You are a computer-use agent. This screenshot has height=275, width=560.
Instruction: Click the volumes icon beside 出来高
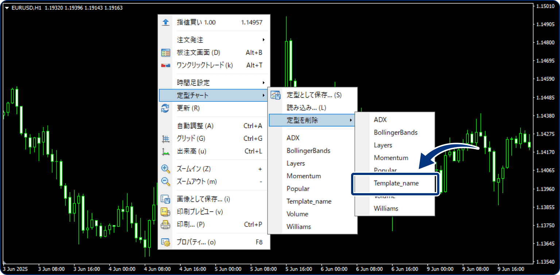pos(166,151)
